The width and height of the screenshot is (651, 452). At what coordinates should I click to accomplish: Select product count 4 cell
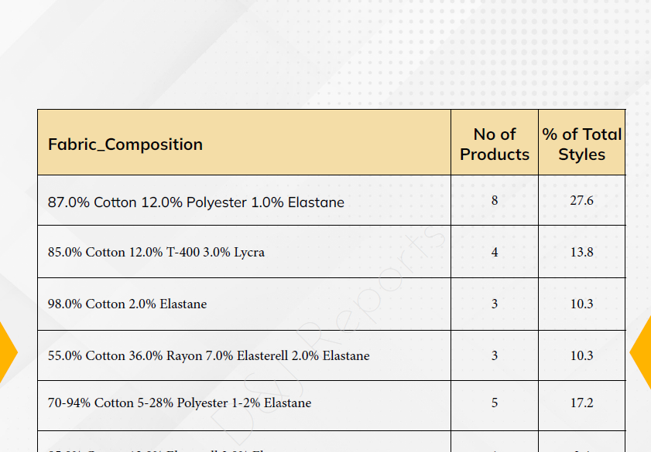point(495,252)
